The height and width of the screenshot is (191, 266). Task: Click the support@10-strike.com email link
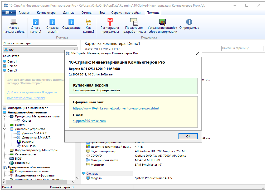89,121
